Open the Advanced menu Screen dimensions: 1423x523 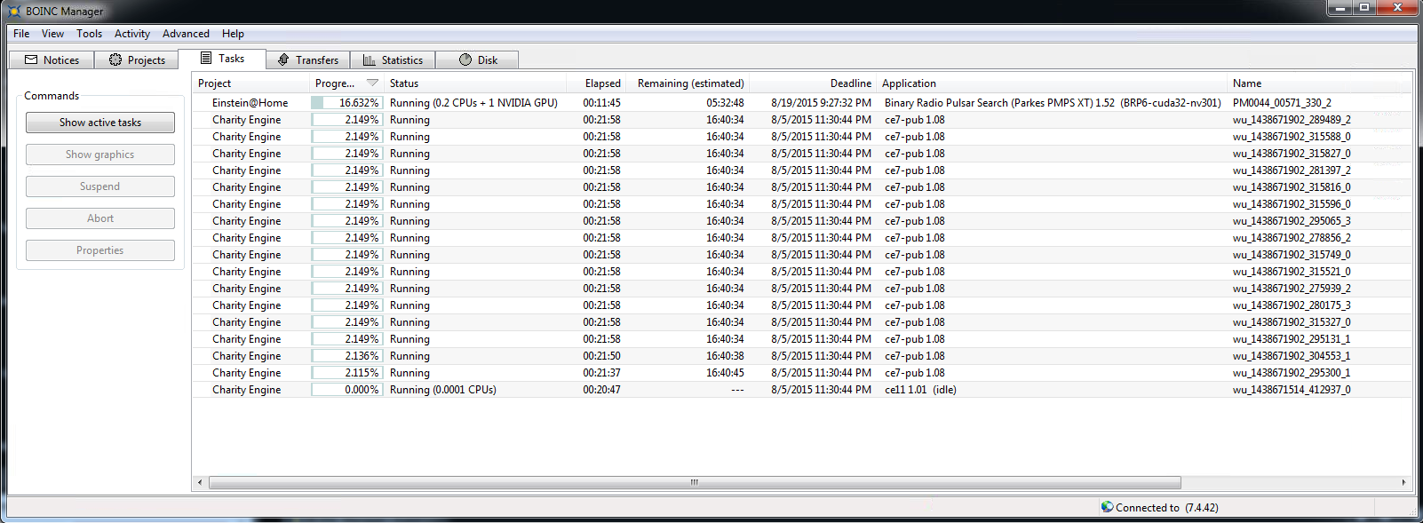coord(186,34)
